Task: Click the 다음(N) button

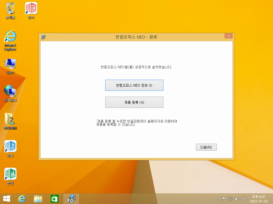Action: [206, 147]
